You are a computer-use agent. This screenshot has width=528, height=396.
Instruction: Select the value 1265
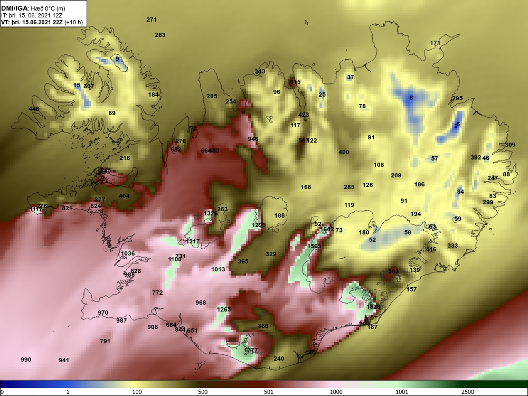(x=224, y=309)
